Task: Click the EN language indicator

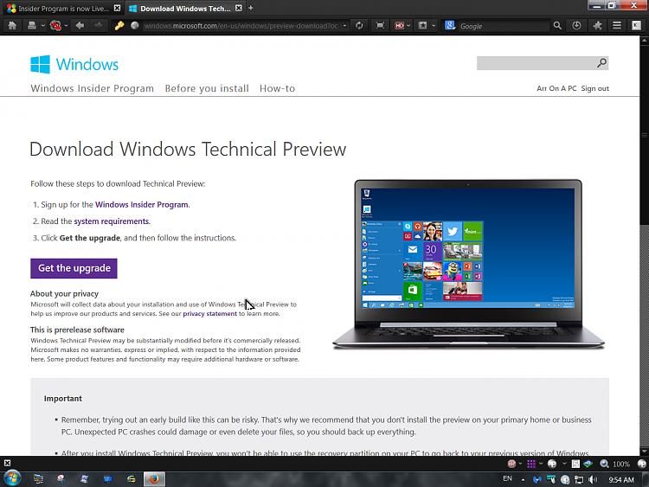Action: point(507,478)
